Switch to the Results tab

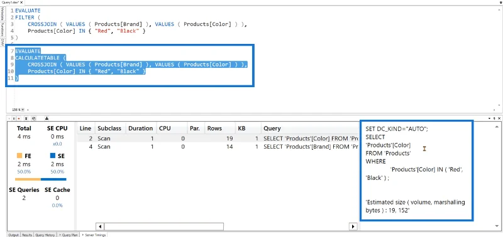[27, 234]
